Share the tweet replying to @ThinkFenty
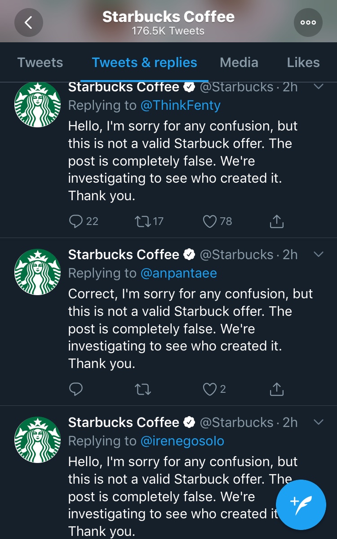 (276, 221)
